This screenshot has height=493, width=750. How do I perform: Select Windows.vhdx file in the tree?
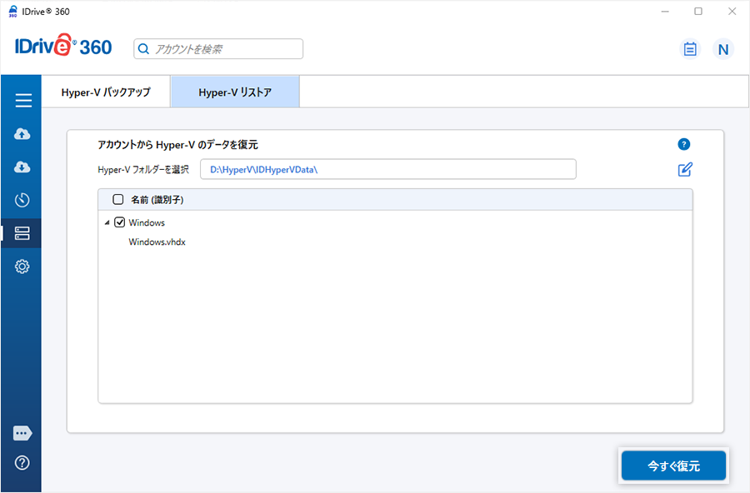(157, 242)
